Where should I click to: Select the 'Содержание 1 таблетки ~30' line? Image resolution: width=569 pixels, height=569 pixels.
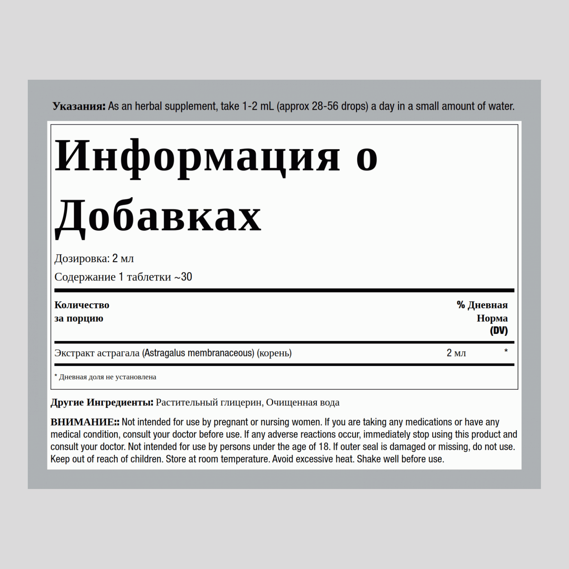pos(123,277)
